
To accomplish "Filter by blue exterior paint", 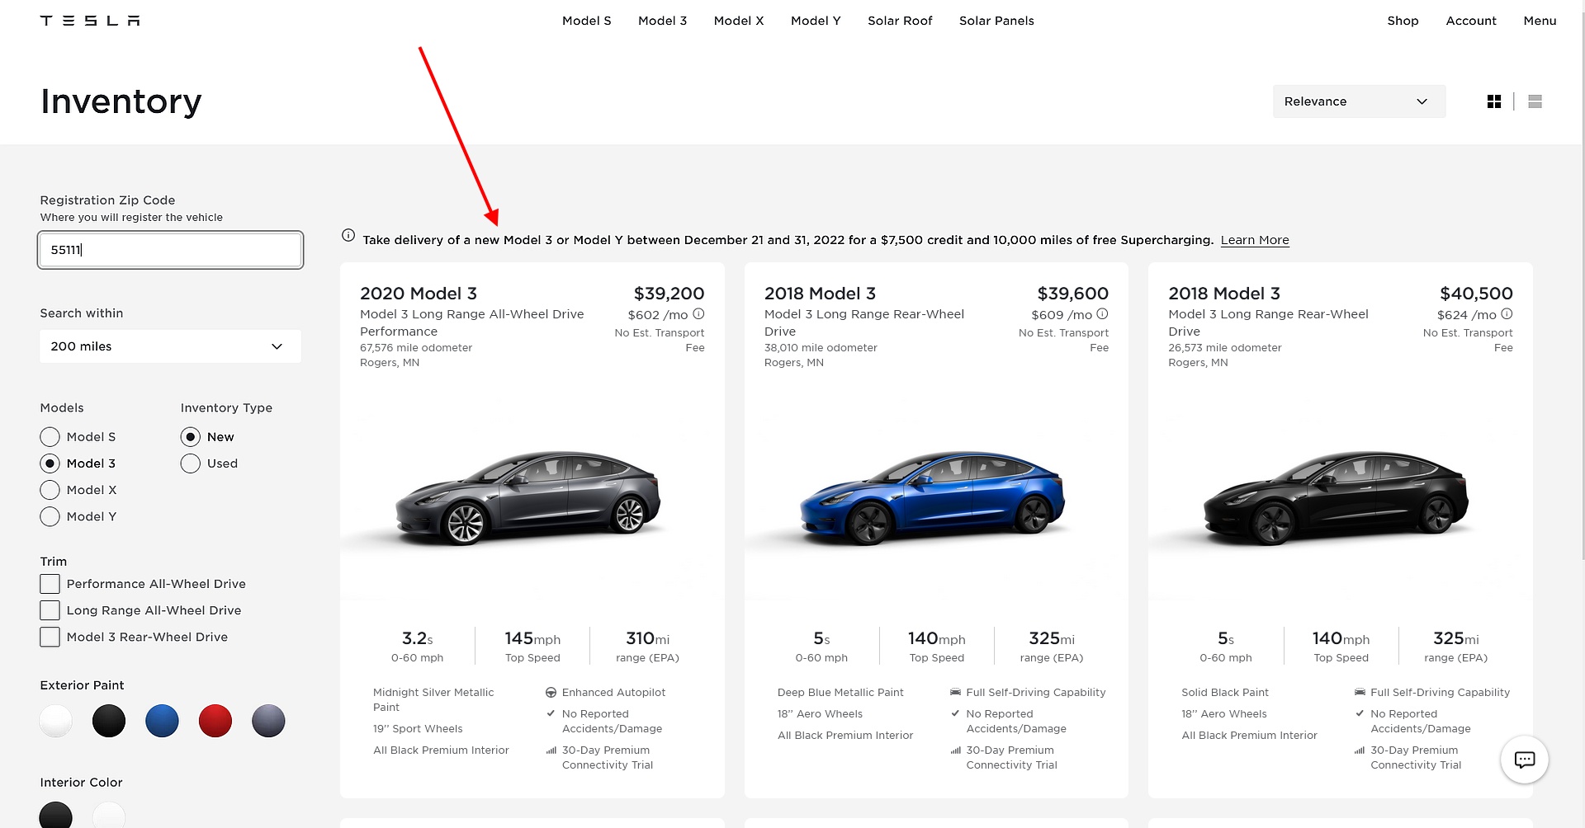I will coord(162,721).
